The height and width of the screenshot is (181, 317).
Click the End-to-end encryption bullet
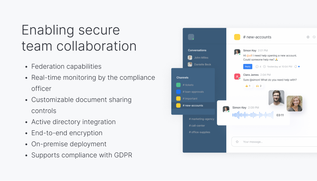pyautogui.click(x=67, y=133)
